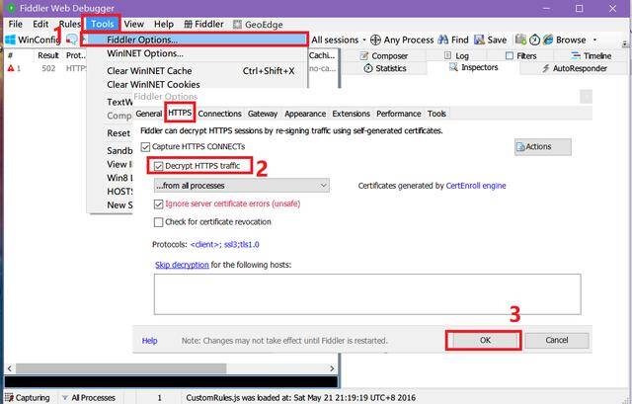
Task: Open the Timeline tab icon
Action: point(576,55)
